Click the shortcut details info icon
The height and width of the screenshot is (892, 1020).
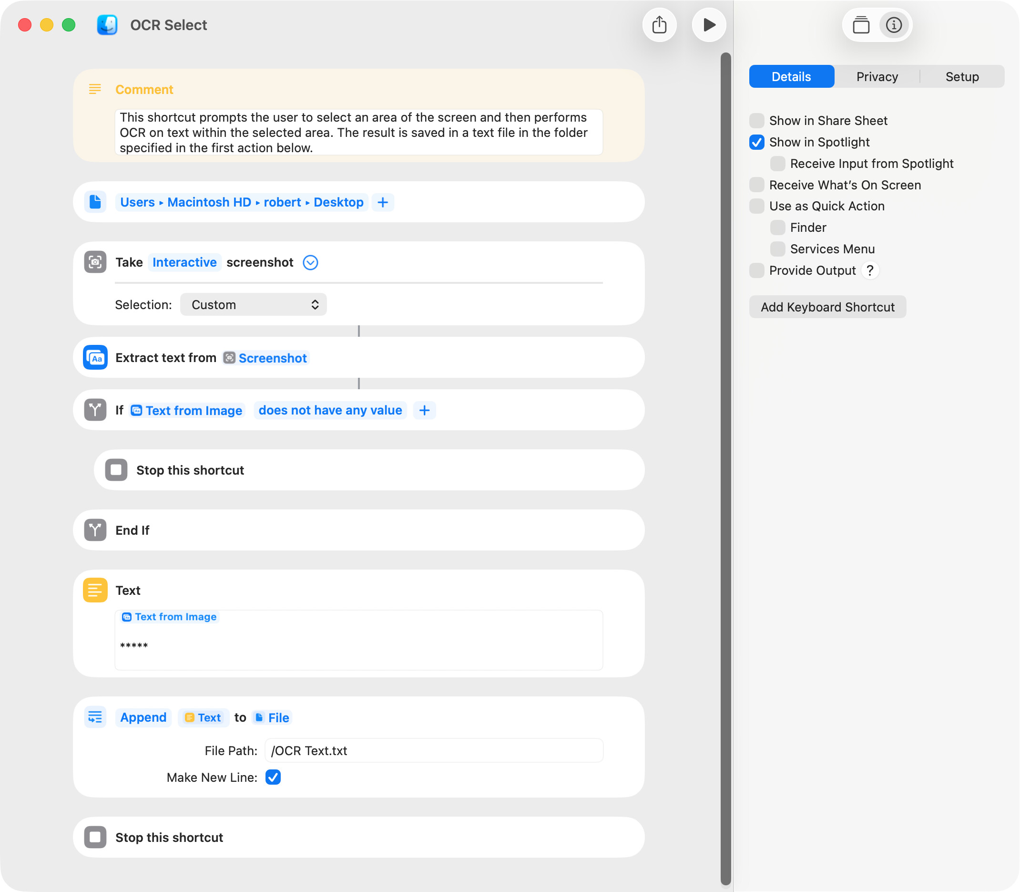point(894,25)
